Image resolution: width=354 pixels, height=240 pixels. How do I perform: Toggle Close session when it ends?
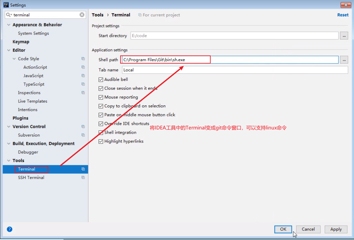(101, 88)
